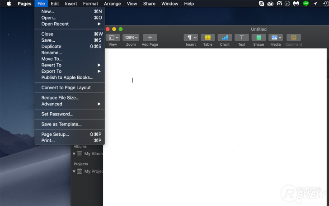Open Page Setup... dialog

(x=70, y=134)
